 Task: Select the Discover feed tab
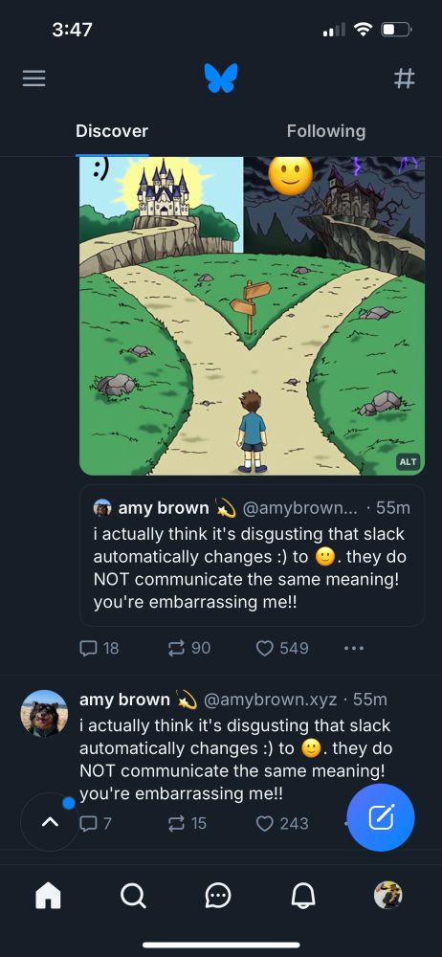[112, 131]
